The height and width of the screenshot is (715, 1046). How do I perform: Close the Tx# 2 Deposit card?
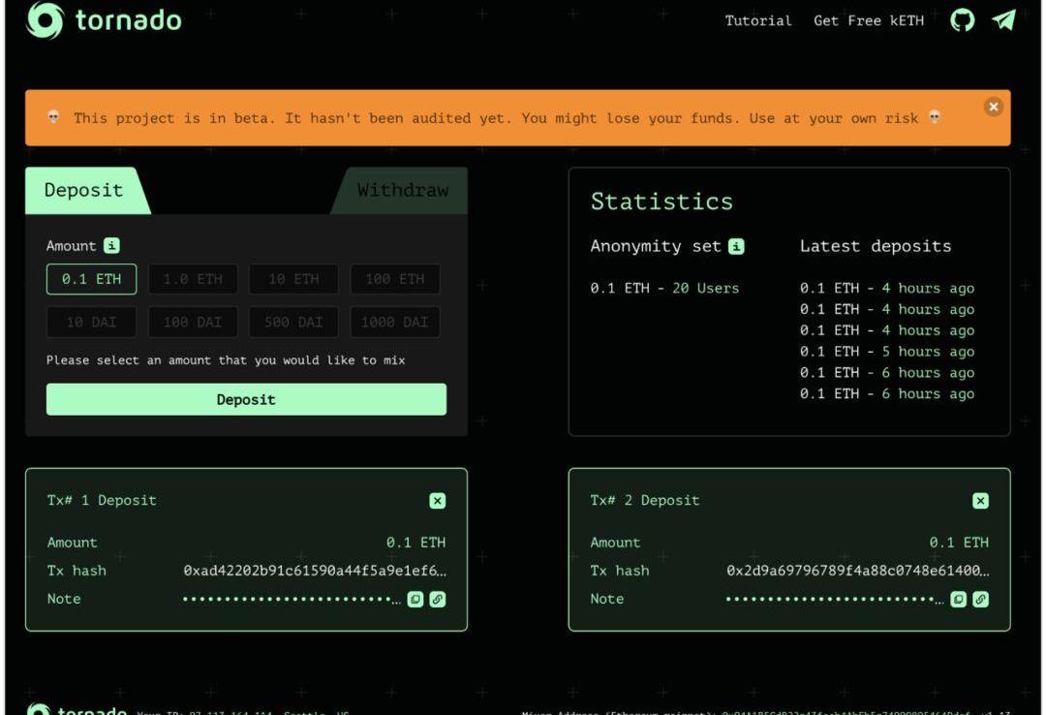[980, 501]
